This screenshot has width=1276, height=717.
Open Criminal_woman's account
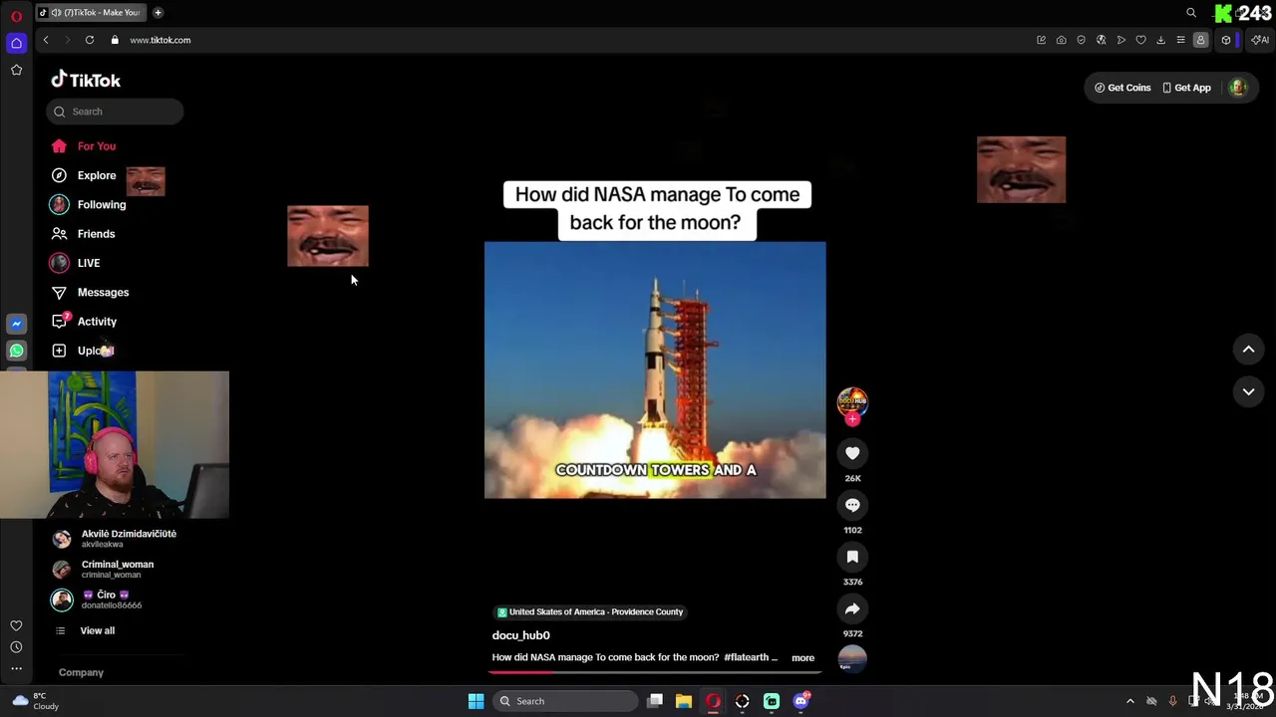tap(105, 569)
